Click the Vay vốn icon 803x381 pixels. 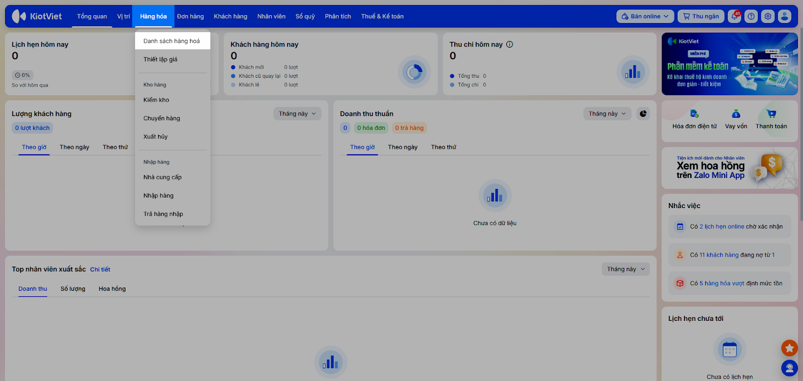(736, 114)
